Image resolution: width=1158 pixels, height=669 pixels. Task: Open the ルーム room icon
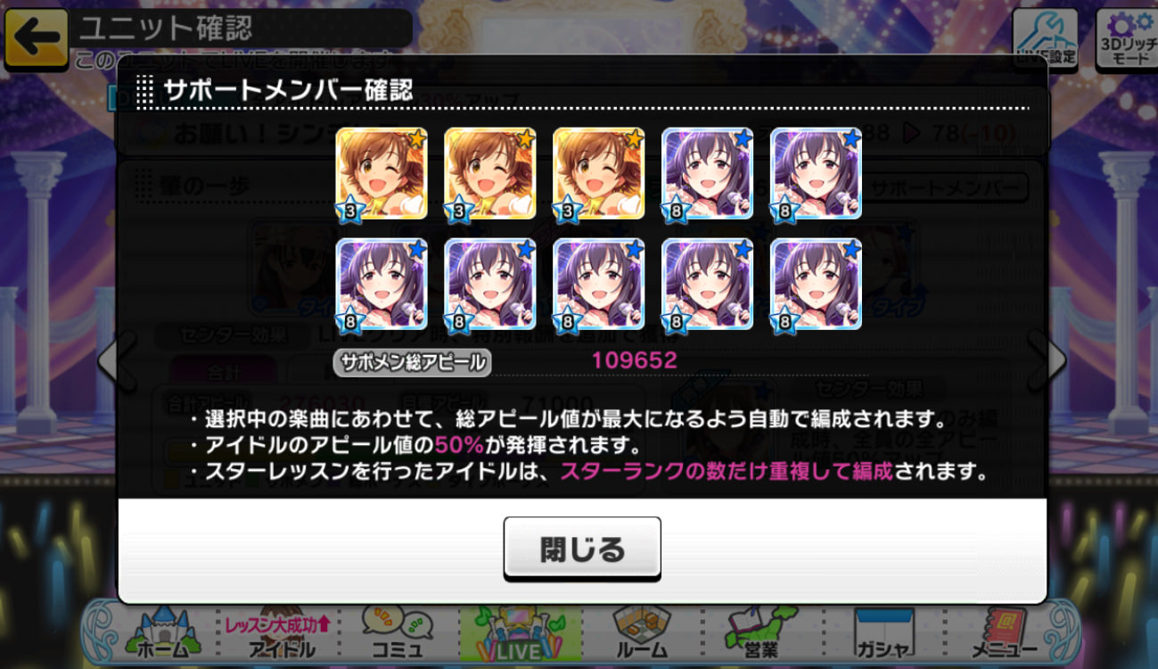click(643, 634)
